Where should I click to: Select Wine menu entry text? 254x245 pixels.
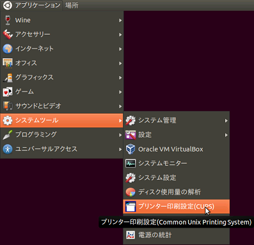(23, 20)
